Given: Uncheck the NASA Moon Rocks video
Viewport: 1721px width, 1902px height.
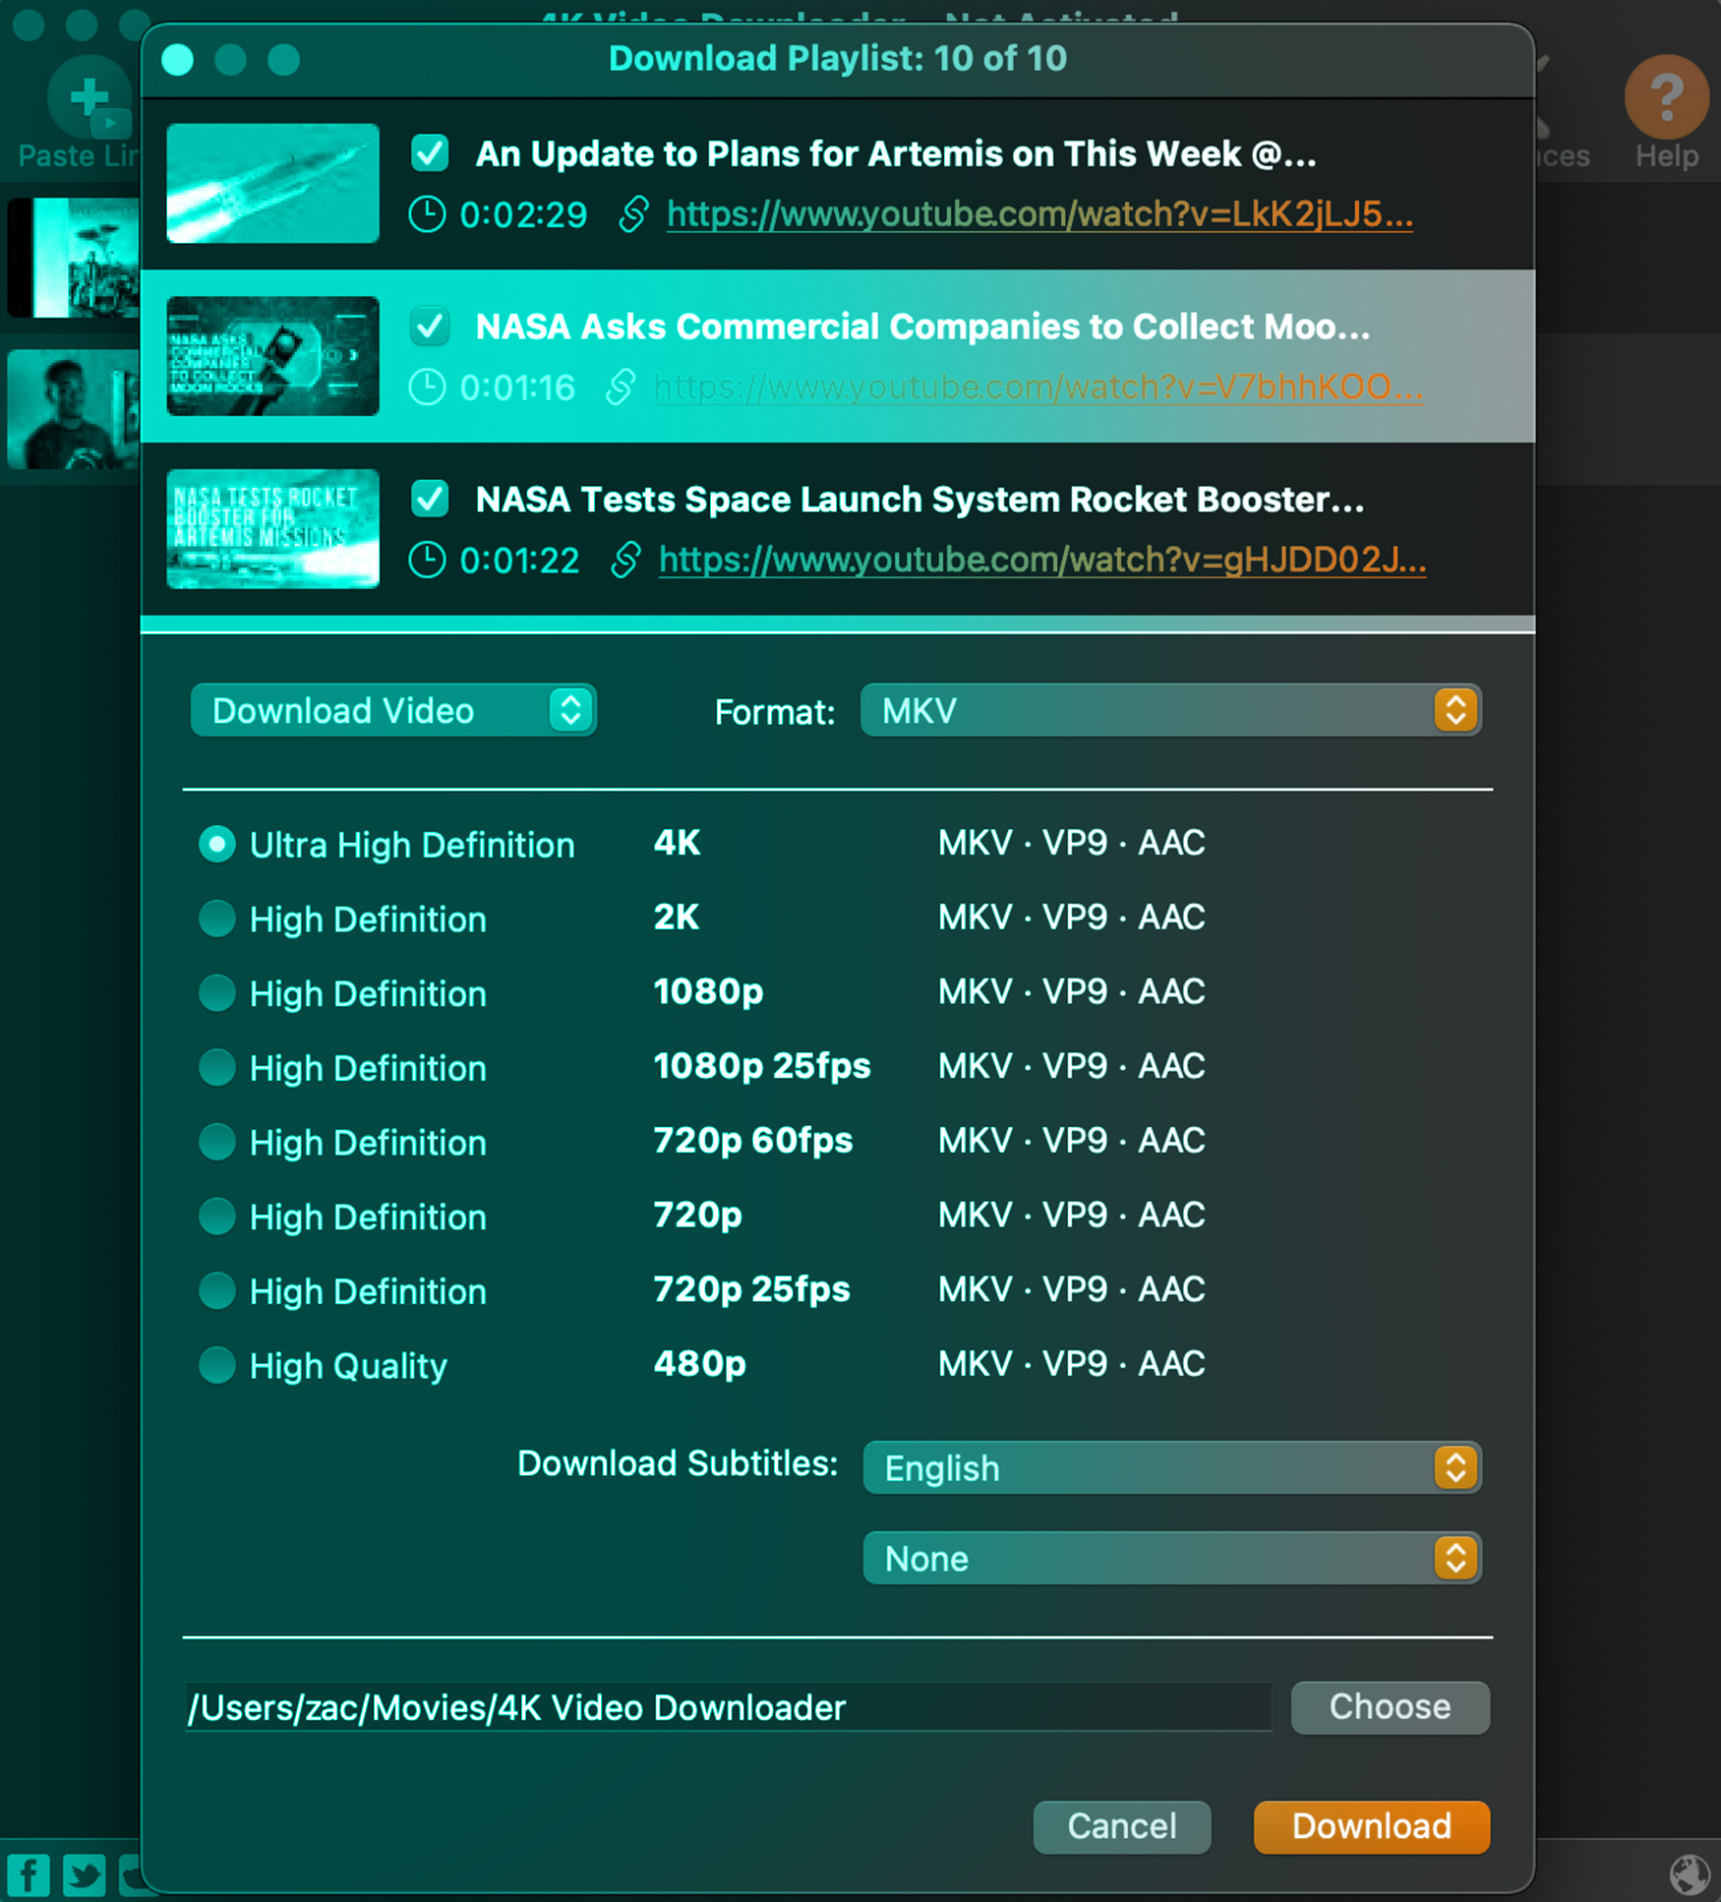Looking at the screenshot, I should tap(429, 327).
